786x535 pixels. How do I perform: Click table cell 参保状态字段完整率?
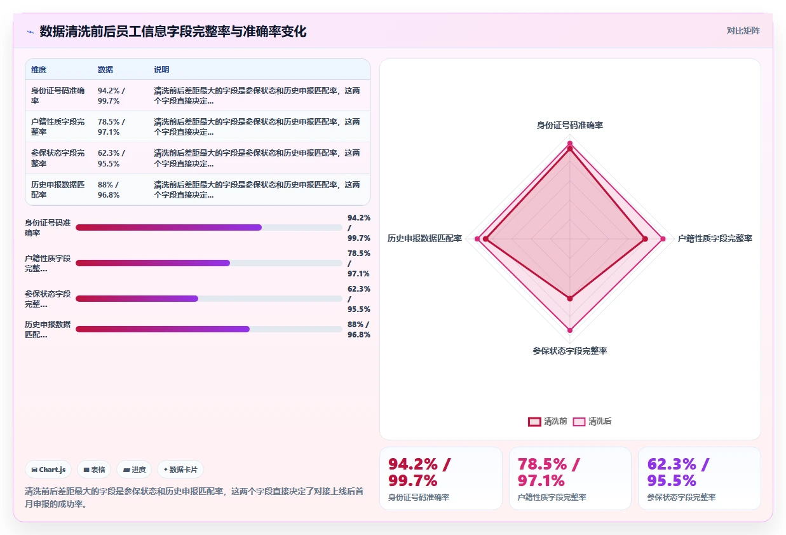tap(58, 158)
